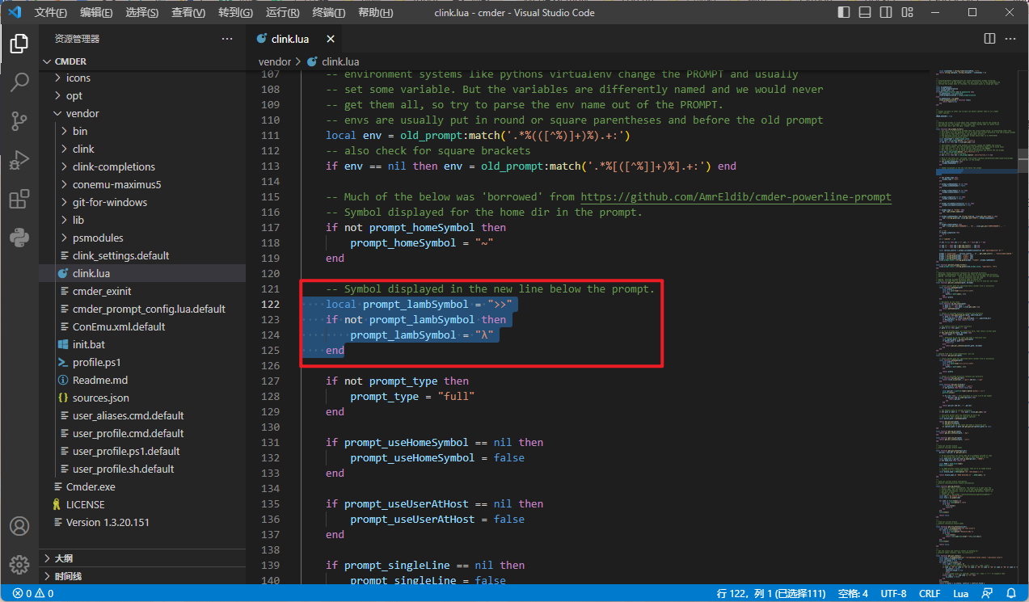Click the vendor breadcrumb
This screenshot has width=1029, height=602.
tap(275, 61)
